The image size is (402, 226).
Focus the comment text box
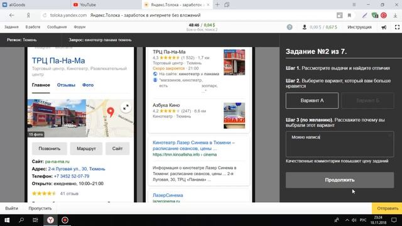click(340, 144)
